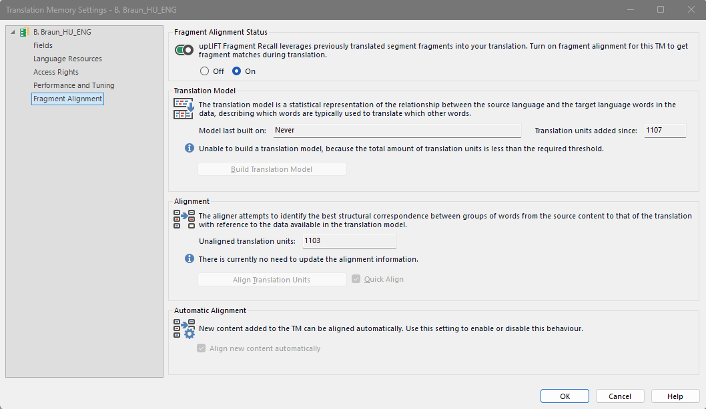Confirm settings with the OK button
The height and width of the screenshot is (409, 706).
point(564,395)
